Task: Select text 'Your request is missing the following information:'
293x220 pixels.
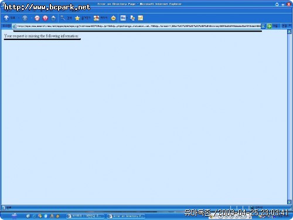Action: click(x=42, y=36)
